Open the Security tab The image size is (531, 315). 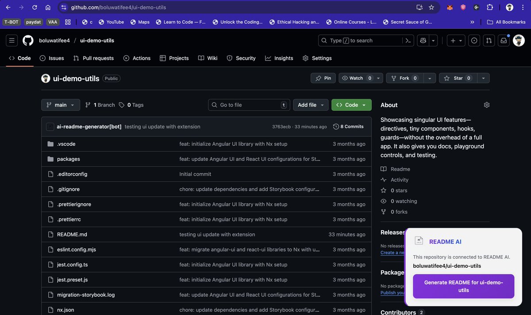click(241, 58)
